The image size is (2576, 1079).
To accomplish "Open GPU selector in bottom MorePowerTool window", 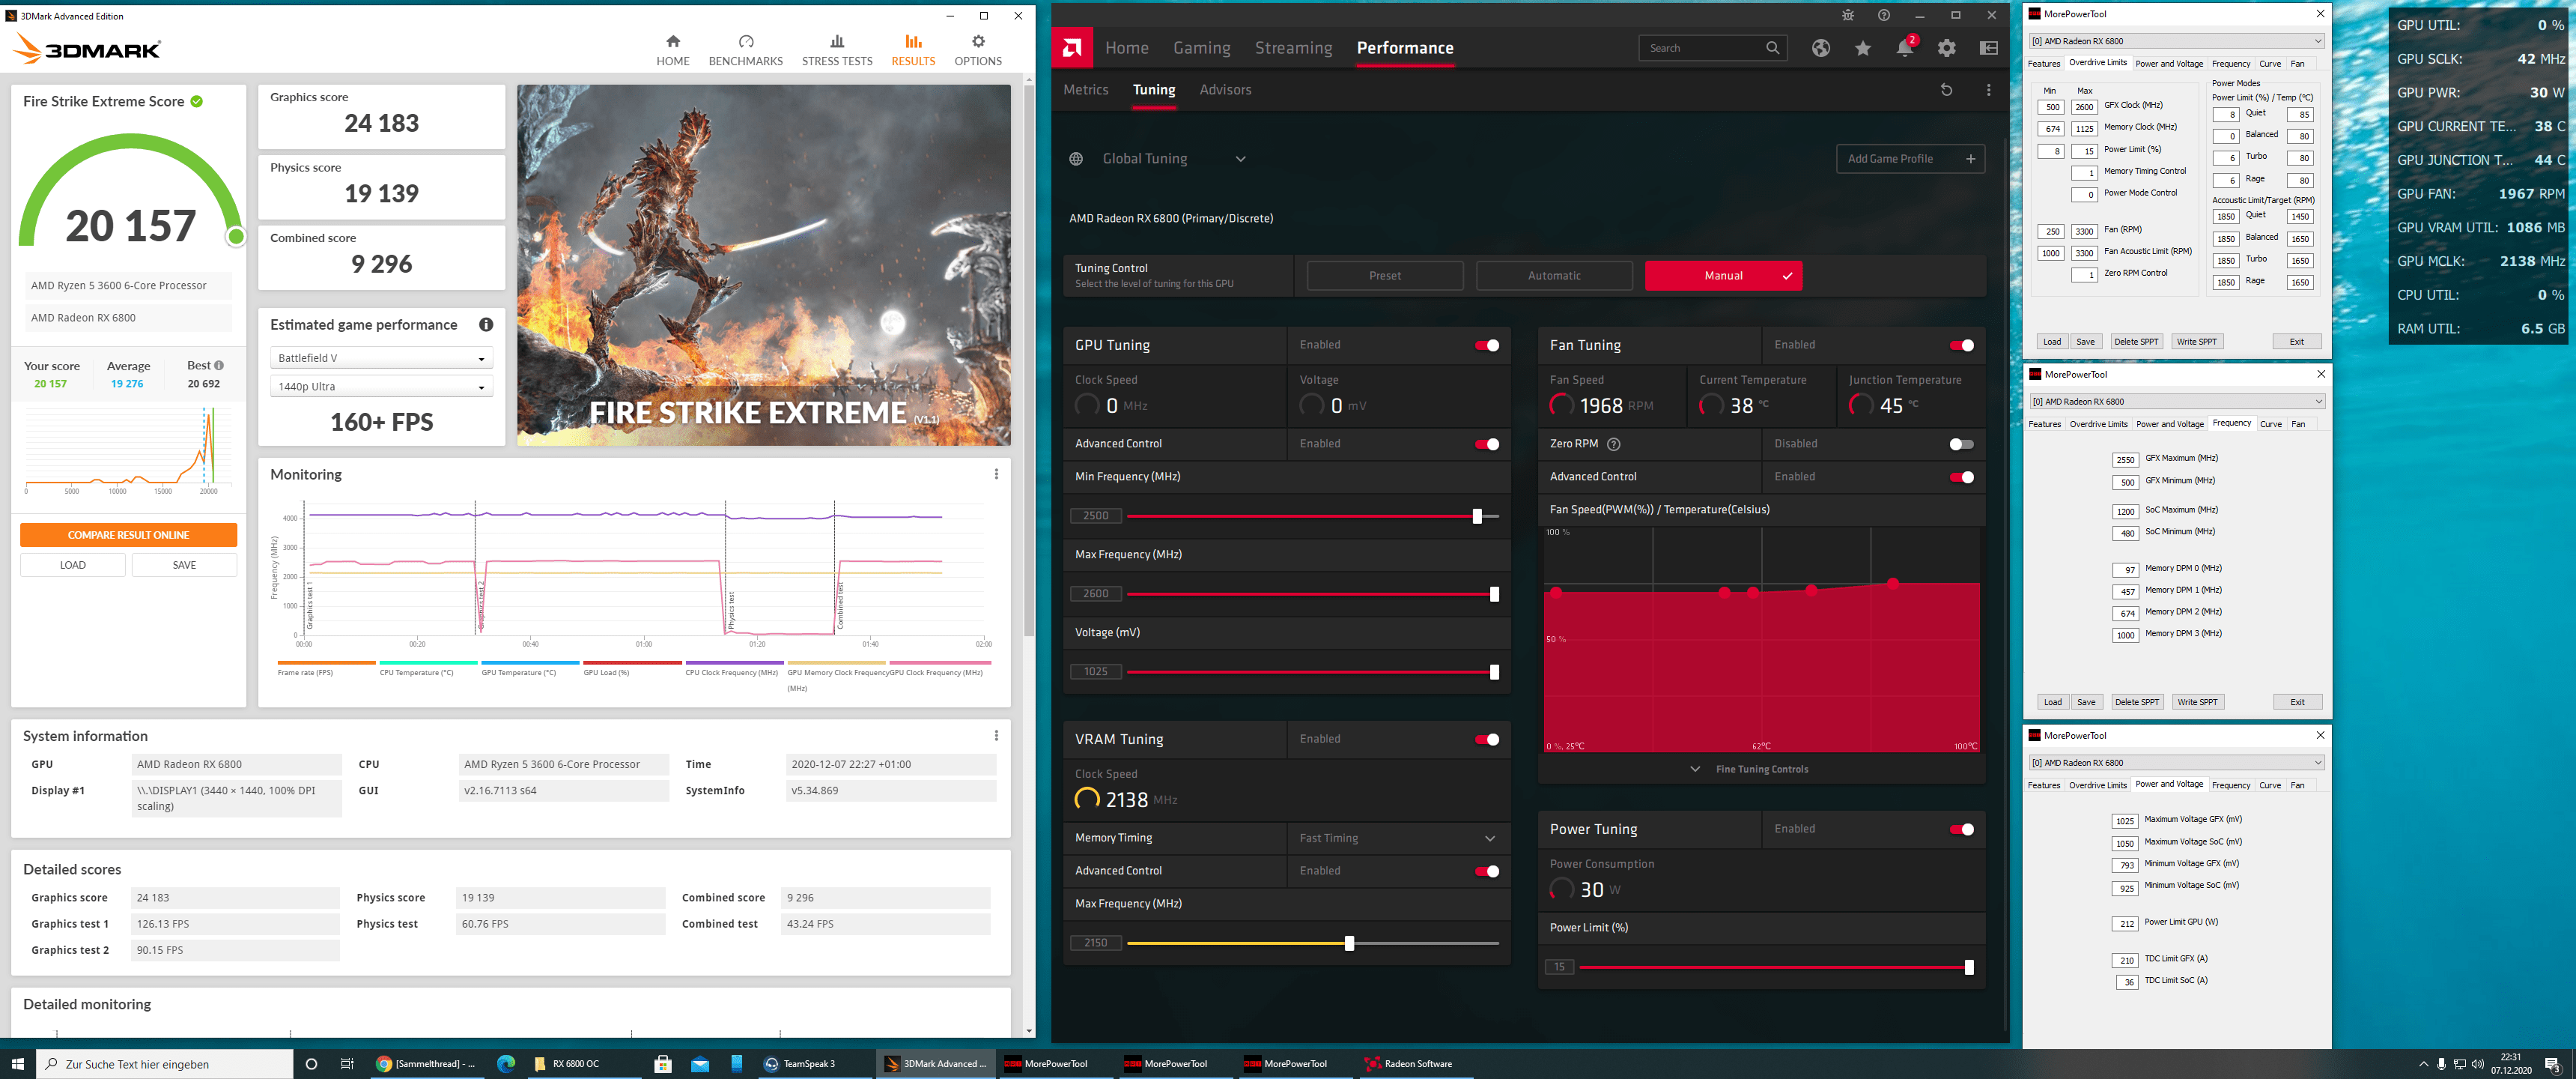I will [x=2176, y=763].
